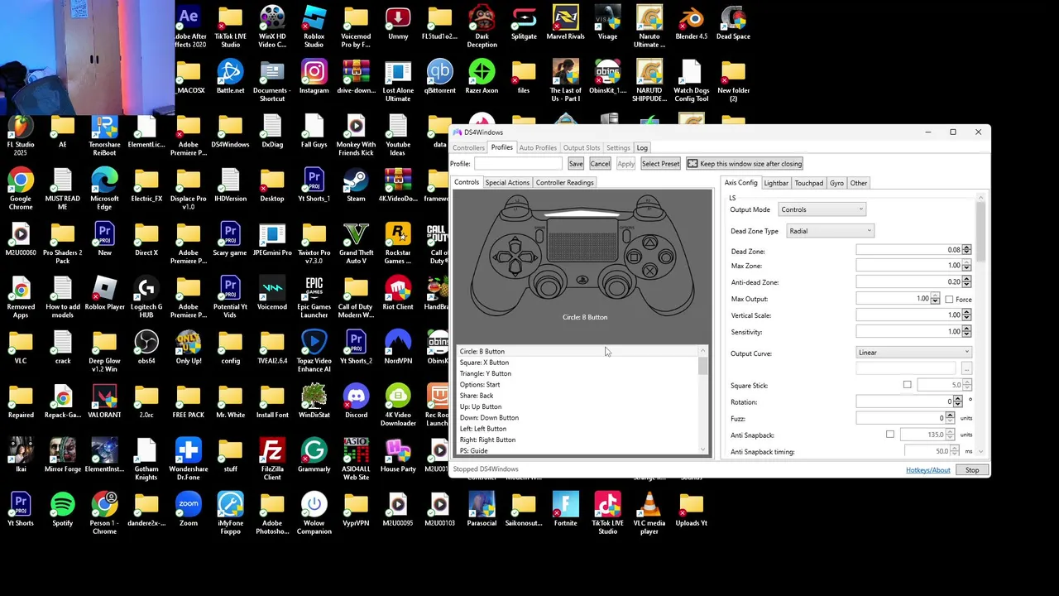Click the Save profile button

(576, 164)
